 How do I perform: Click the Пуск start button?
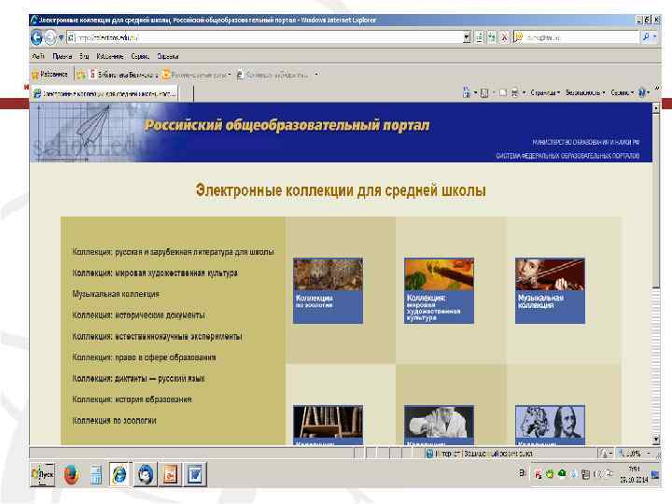43,474
